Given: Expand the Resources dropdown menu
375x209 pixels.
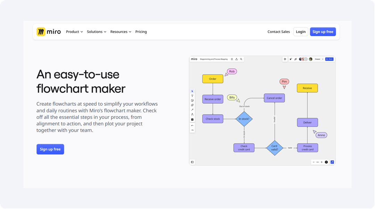Looking at the screenshot, I should pos(121,32).
